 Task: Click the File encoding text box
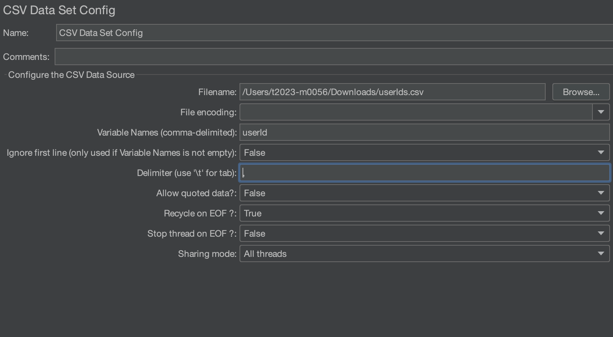tap(415, 112)
